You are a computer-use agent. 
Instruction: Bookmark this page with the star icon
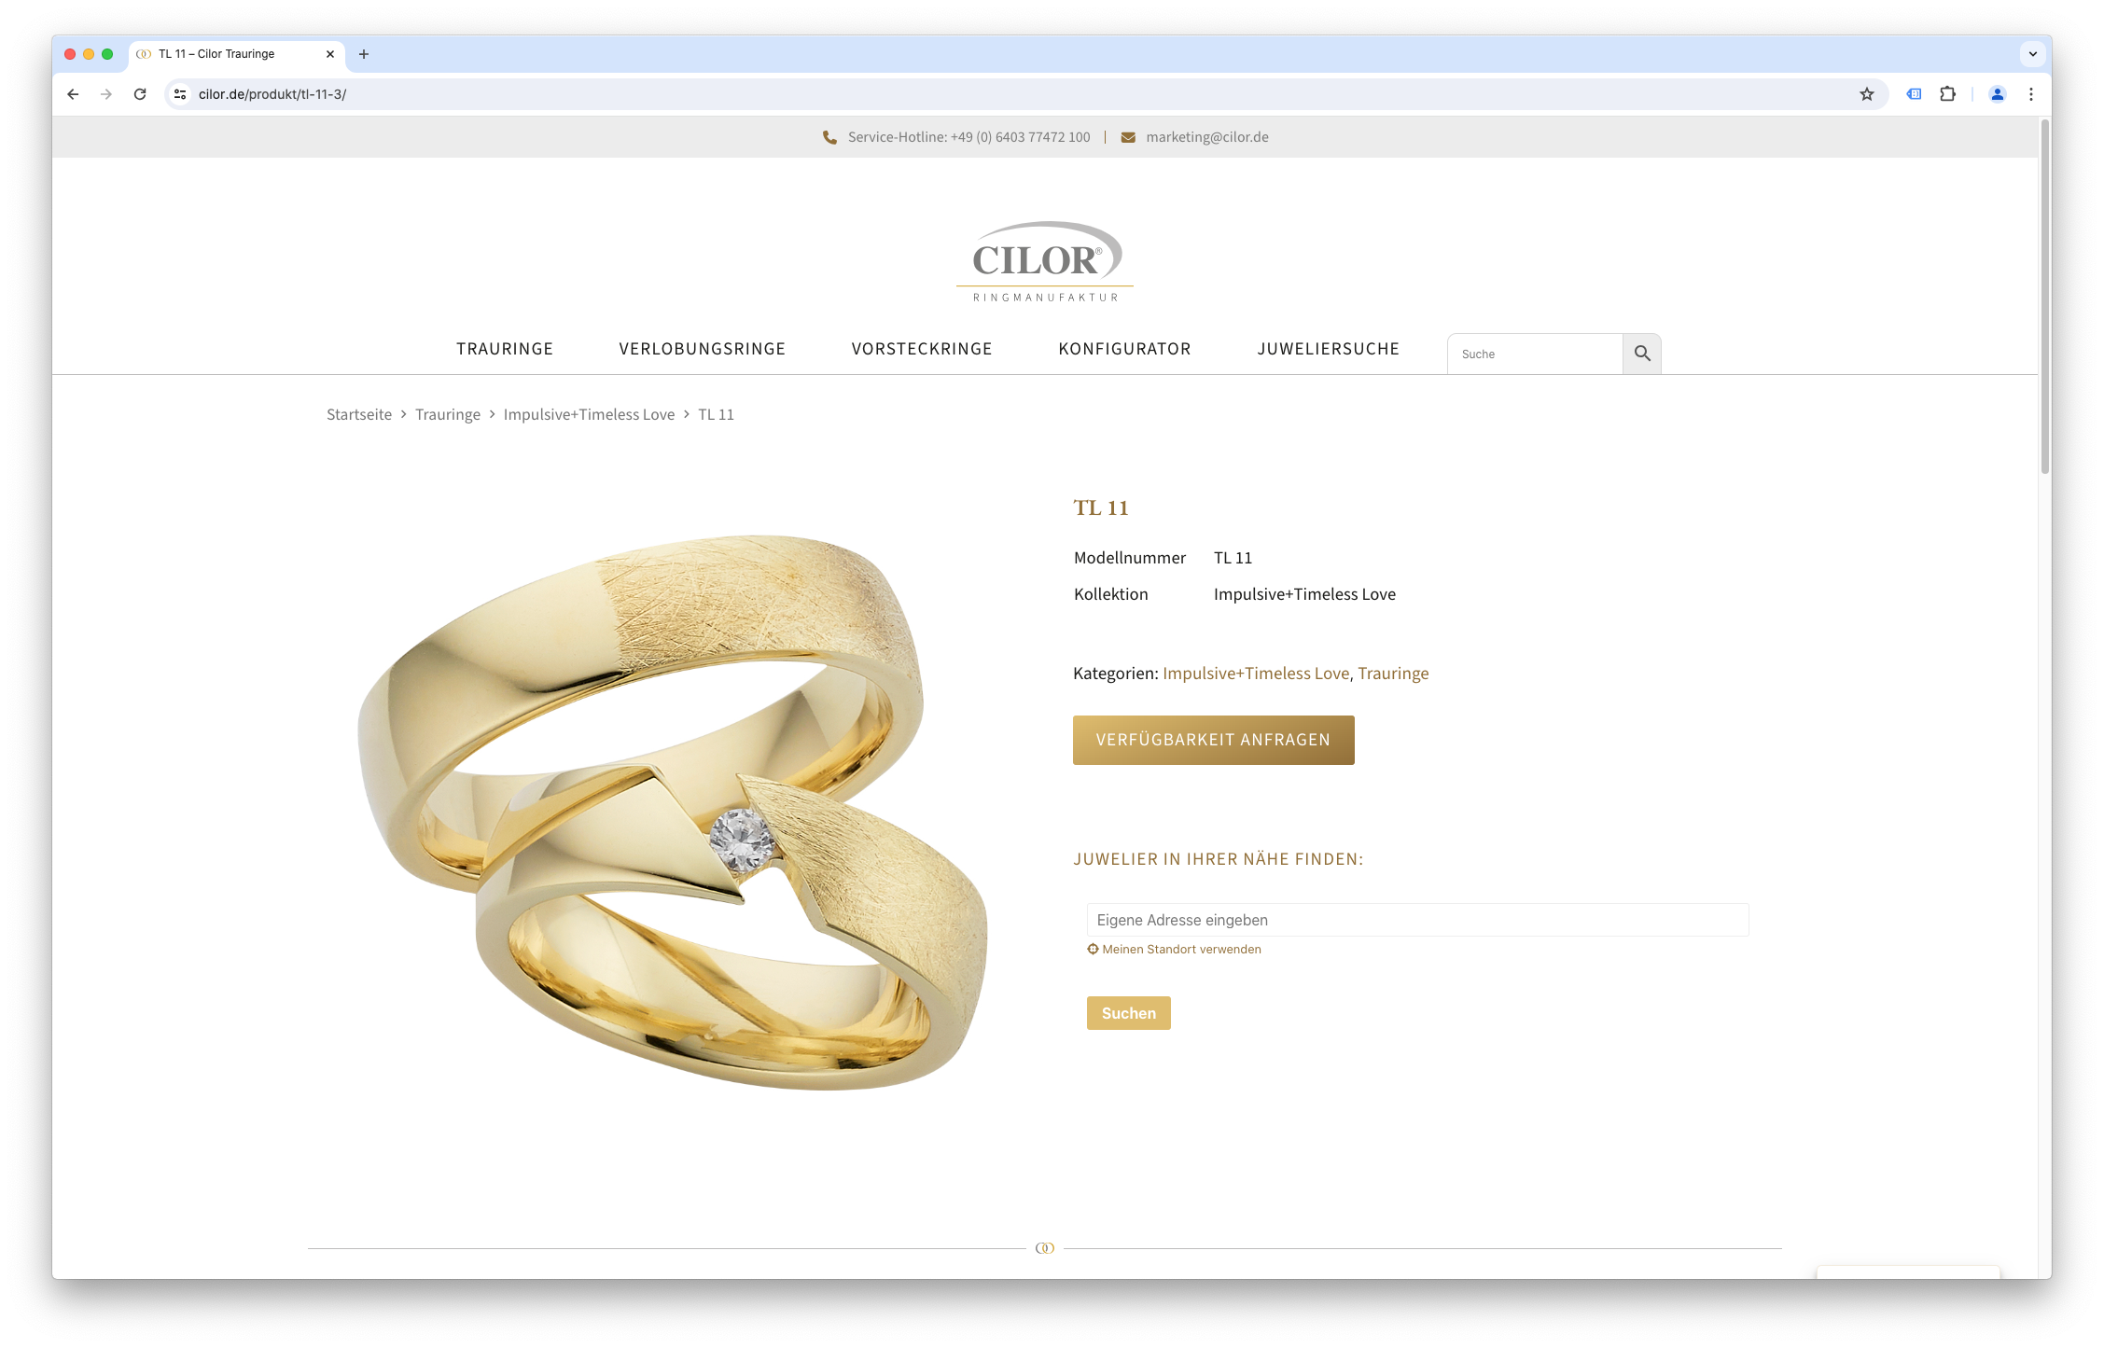[x=1866, y=94]
